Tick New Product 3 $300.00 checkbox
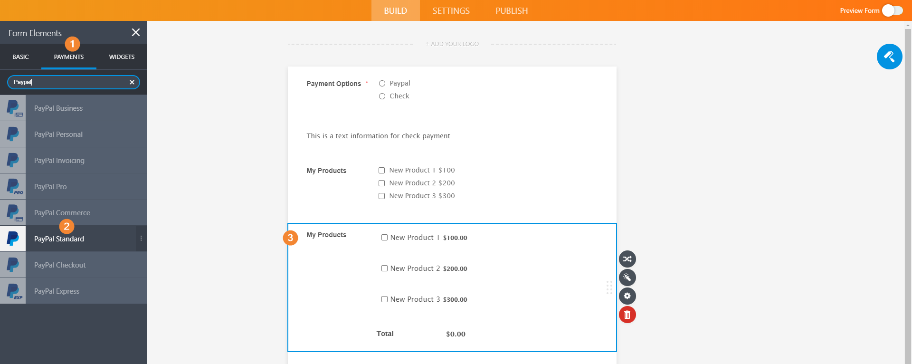 [x=384, y=299]
